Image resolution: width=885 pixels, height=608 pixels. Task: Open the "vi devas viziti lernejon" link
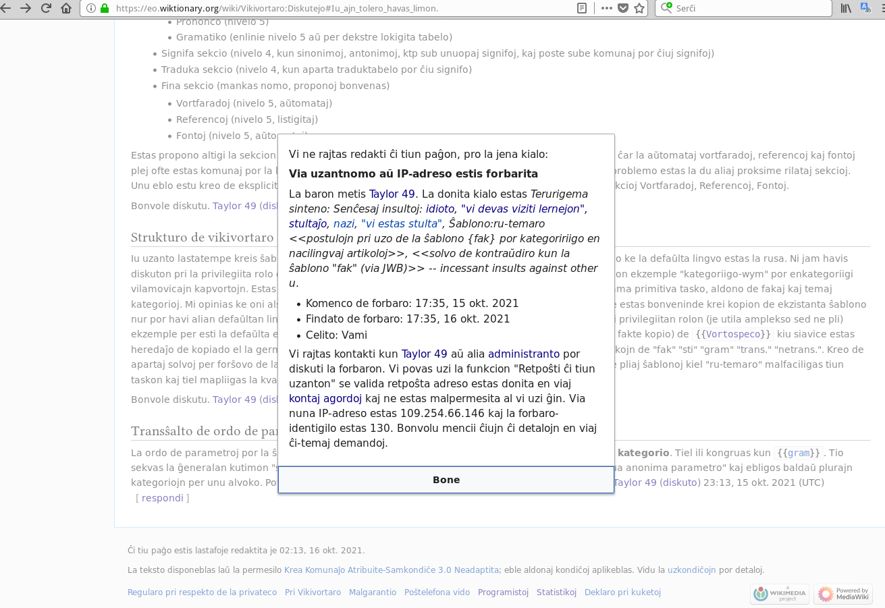524,209
